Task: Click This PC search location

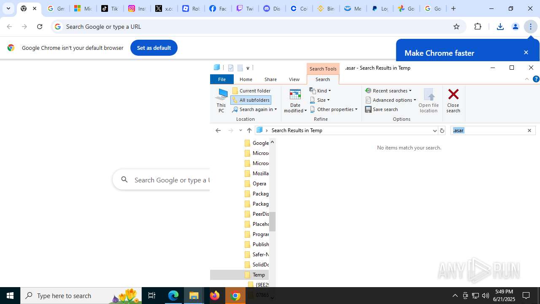Action: click(221, 100)
